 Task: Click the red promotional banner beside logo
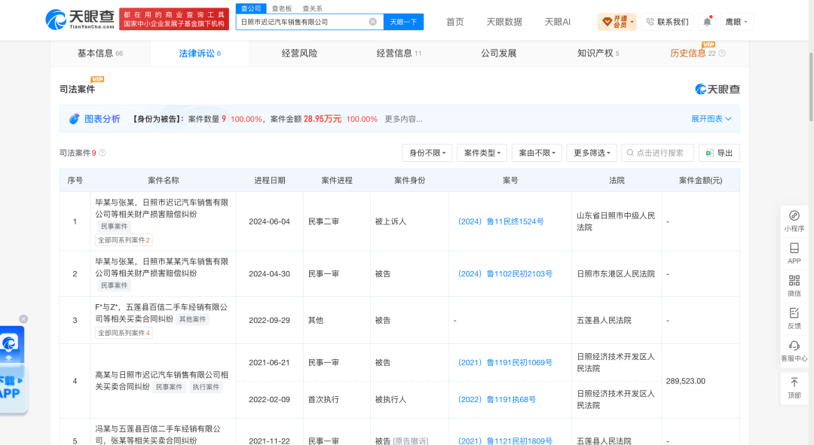coord(174,19)
